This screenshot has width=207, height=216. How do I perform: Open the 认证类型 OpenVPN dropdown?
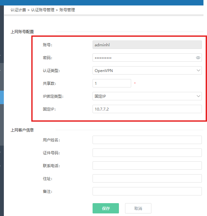click(147, 70)
